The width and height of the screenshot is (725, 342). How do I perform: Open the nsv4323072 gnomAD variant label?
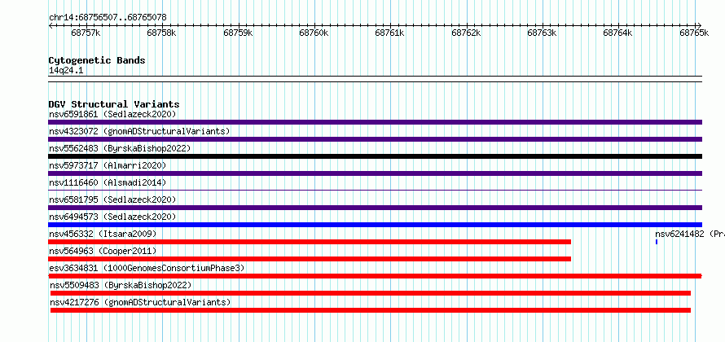[x=139, y=131]
